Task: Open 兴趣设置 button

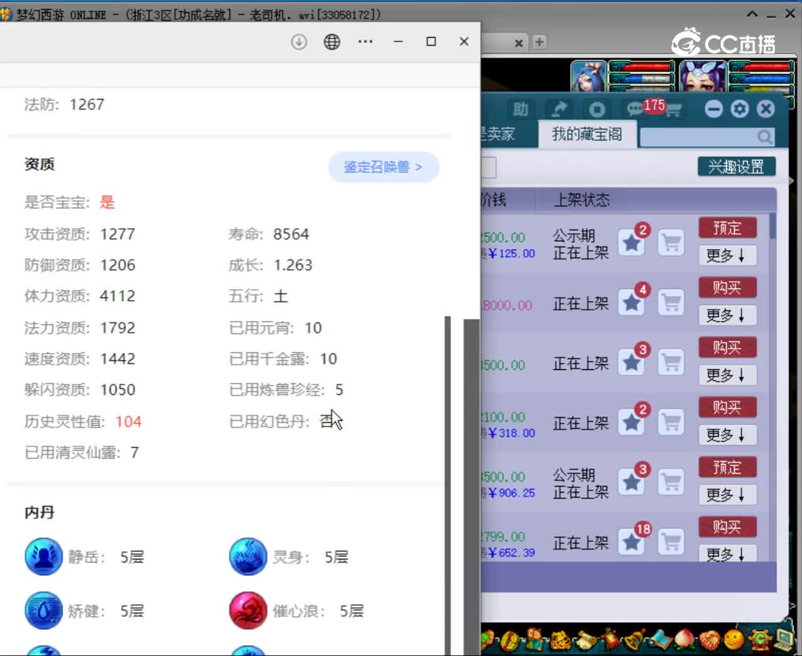Action: pos(737,166)
